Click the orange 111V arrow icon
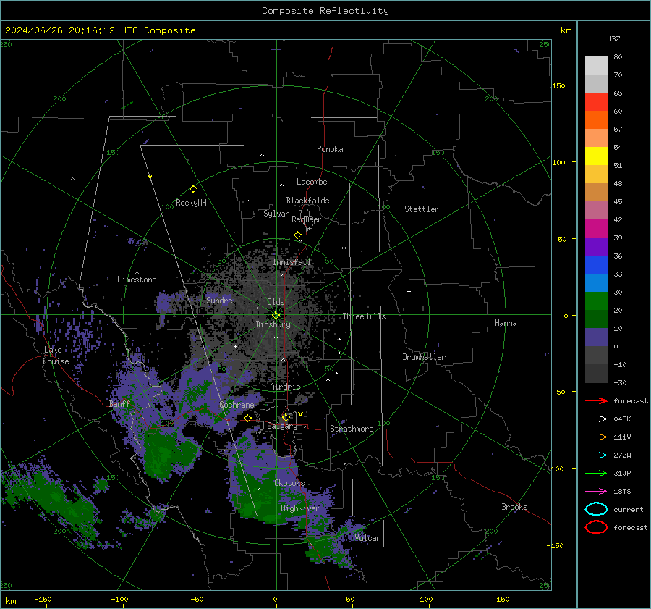651x609 pixels. (596, 437)
